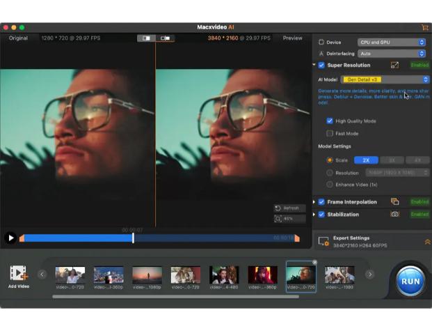Open the AI Model Gen Detail dropdown

coord(385,79)
